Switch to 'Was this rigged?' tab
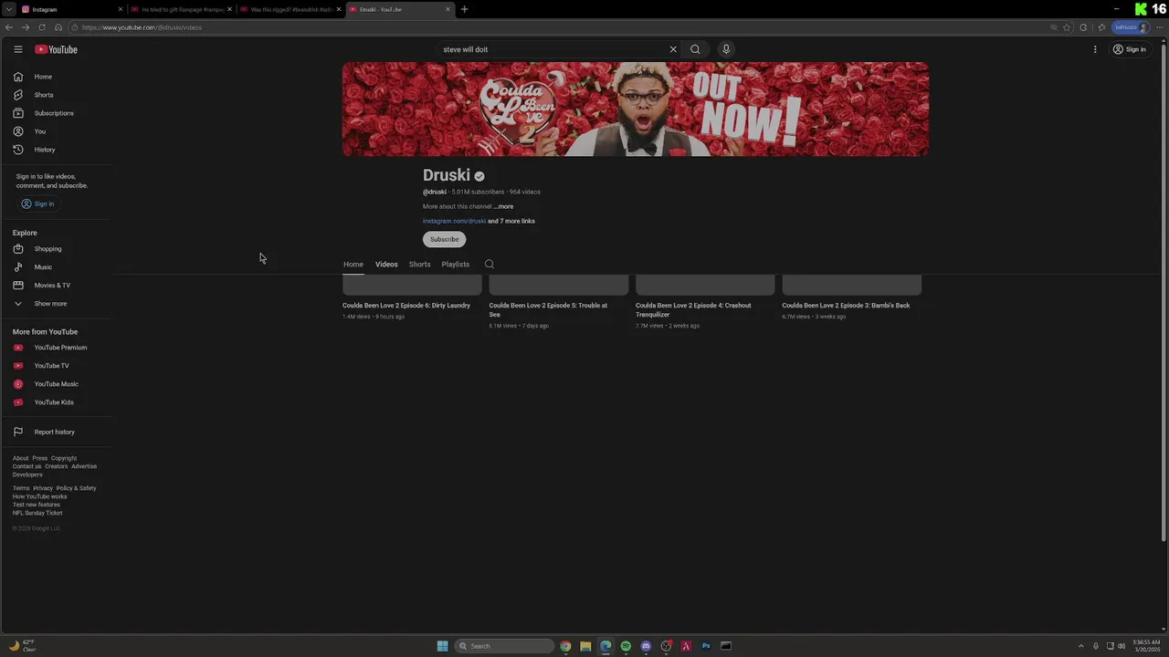 (x=290, y=9)
